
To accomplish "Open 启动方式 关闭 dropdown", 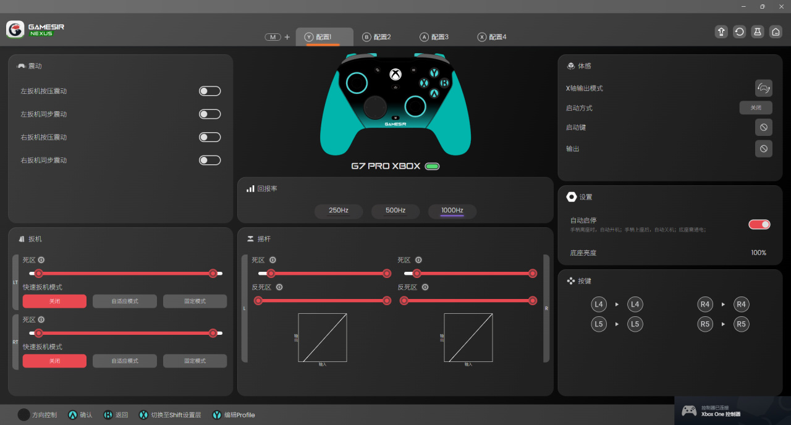I will coord(756,107).
